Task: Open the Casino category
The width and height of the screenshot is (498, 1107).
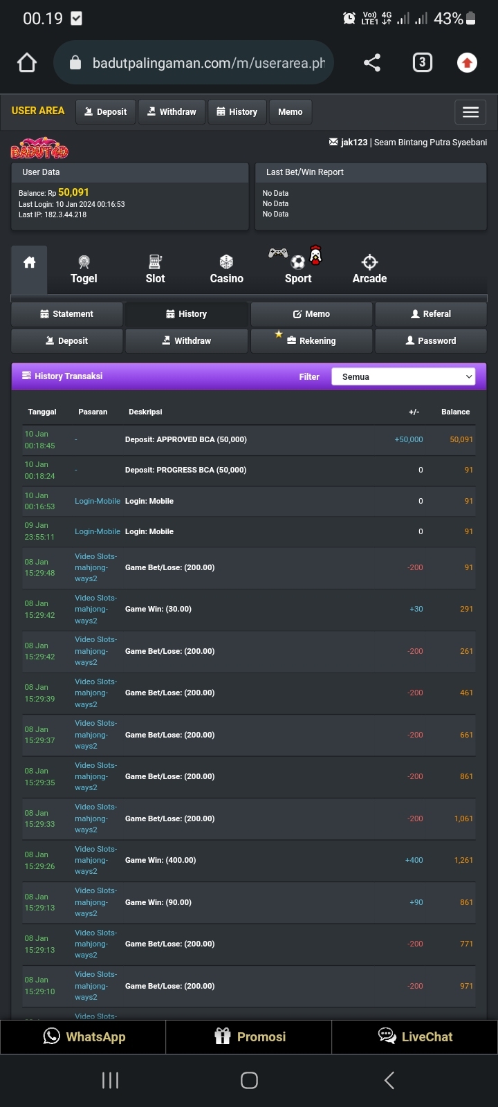Action: pyautogui.click(x=226, y=269)
